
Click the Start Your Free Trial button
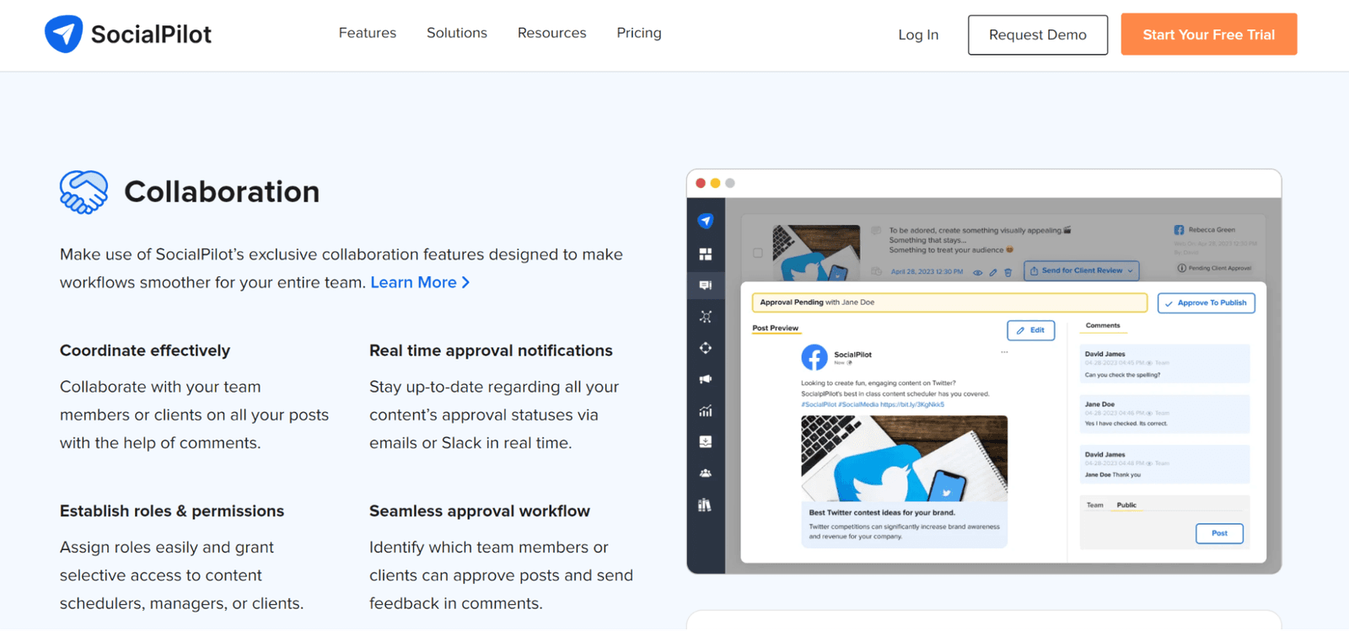tap(1208, 35)
